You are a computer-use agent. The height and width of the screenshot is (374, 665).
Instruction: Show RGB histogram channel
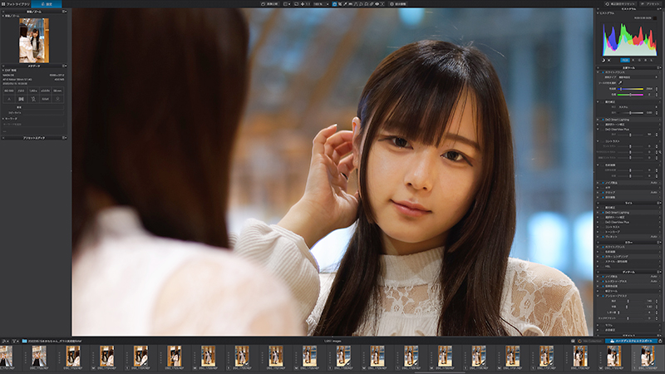(x=625, y=60)
